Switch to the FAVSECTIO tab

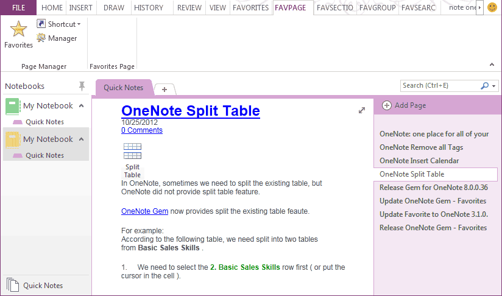click(335, 7)
